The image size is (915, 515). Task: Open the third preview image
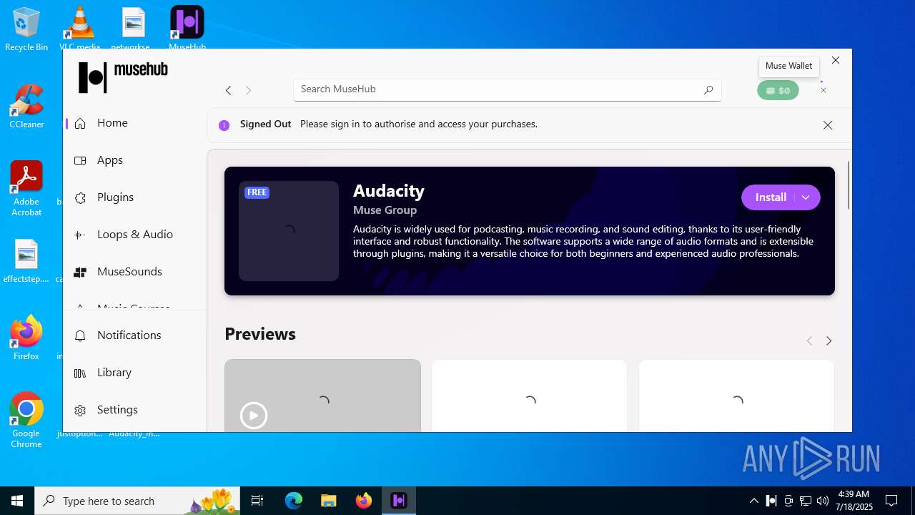[736, 396]
